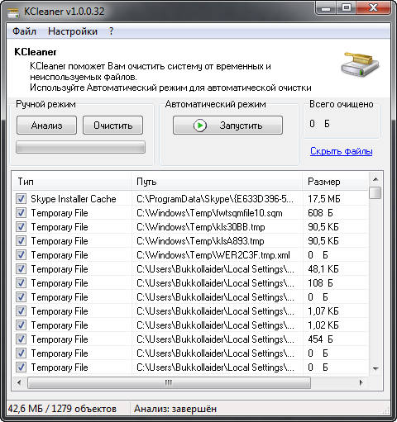
Task: Click the vertical scrollbar down arrow
Action: point(375,368)
